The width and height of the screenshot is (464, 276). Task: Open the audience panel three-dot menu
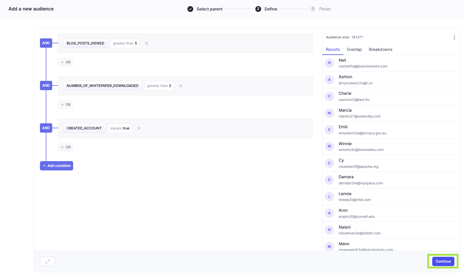454,37
